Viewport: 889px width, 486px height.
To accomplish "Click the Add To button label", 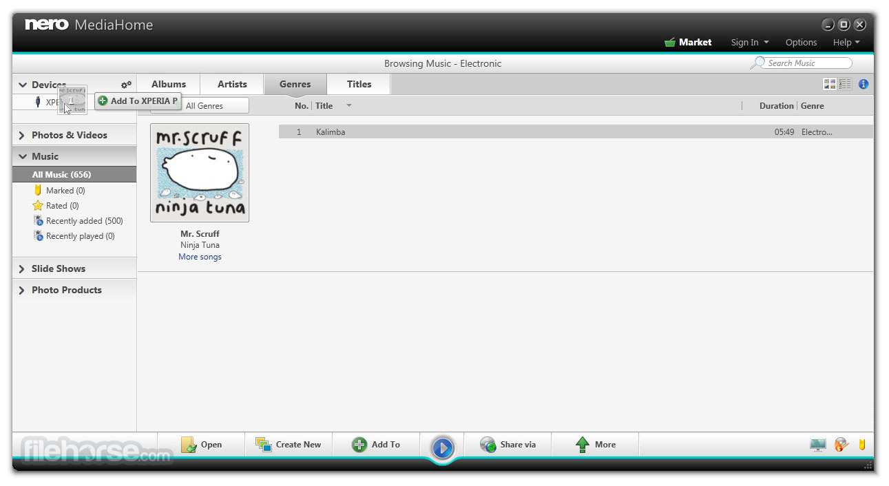I will click(386, 445).
